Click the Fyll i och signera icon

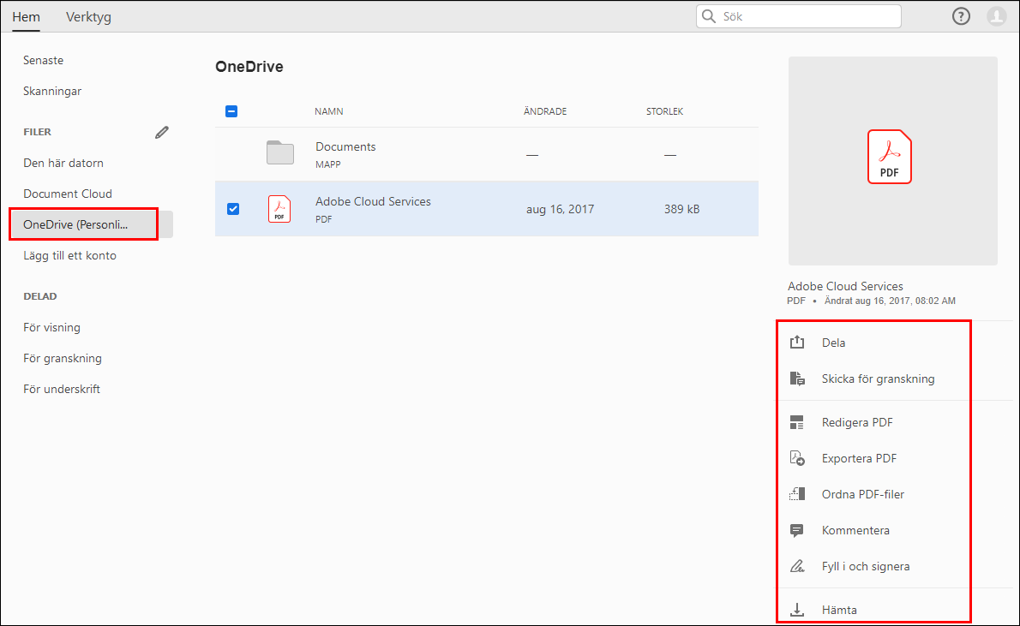pos(797,565)
